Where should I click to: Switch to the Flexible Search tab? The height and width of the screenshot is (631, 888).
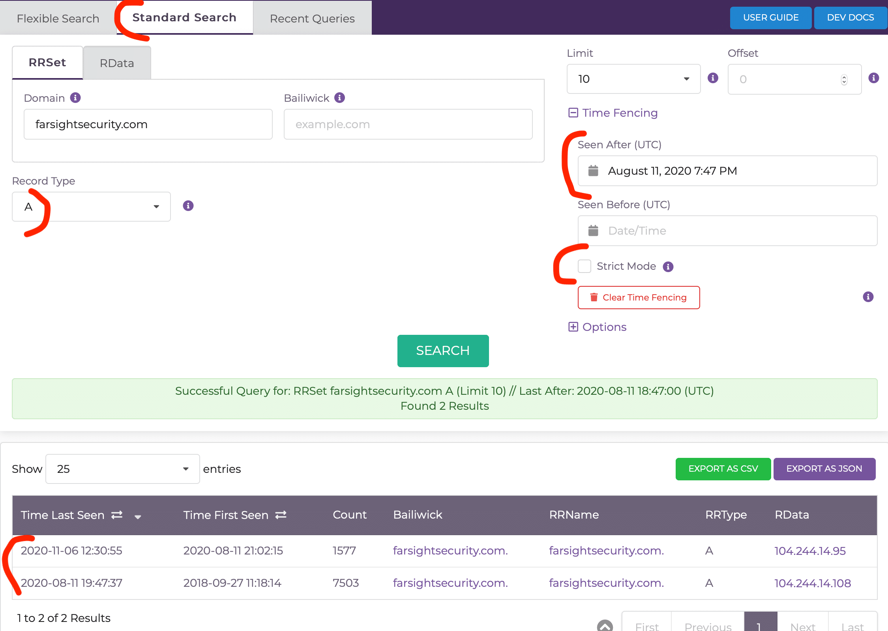pyautogui.click(x=58, y=18)
